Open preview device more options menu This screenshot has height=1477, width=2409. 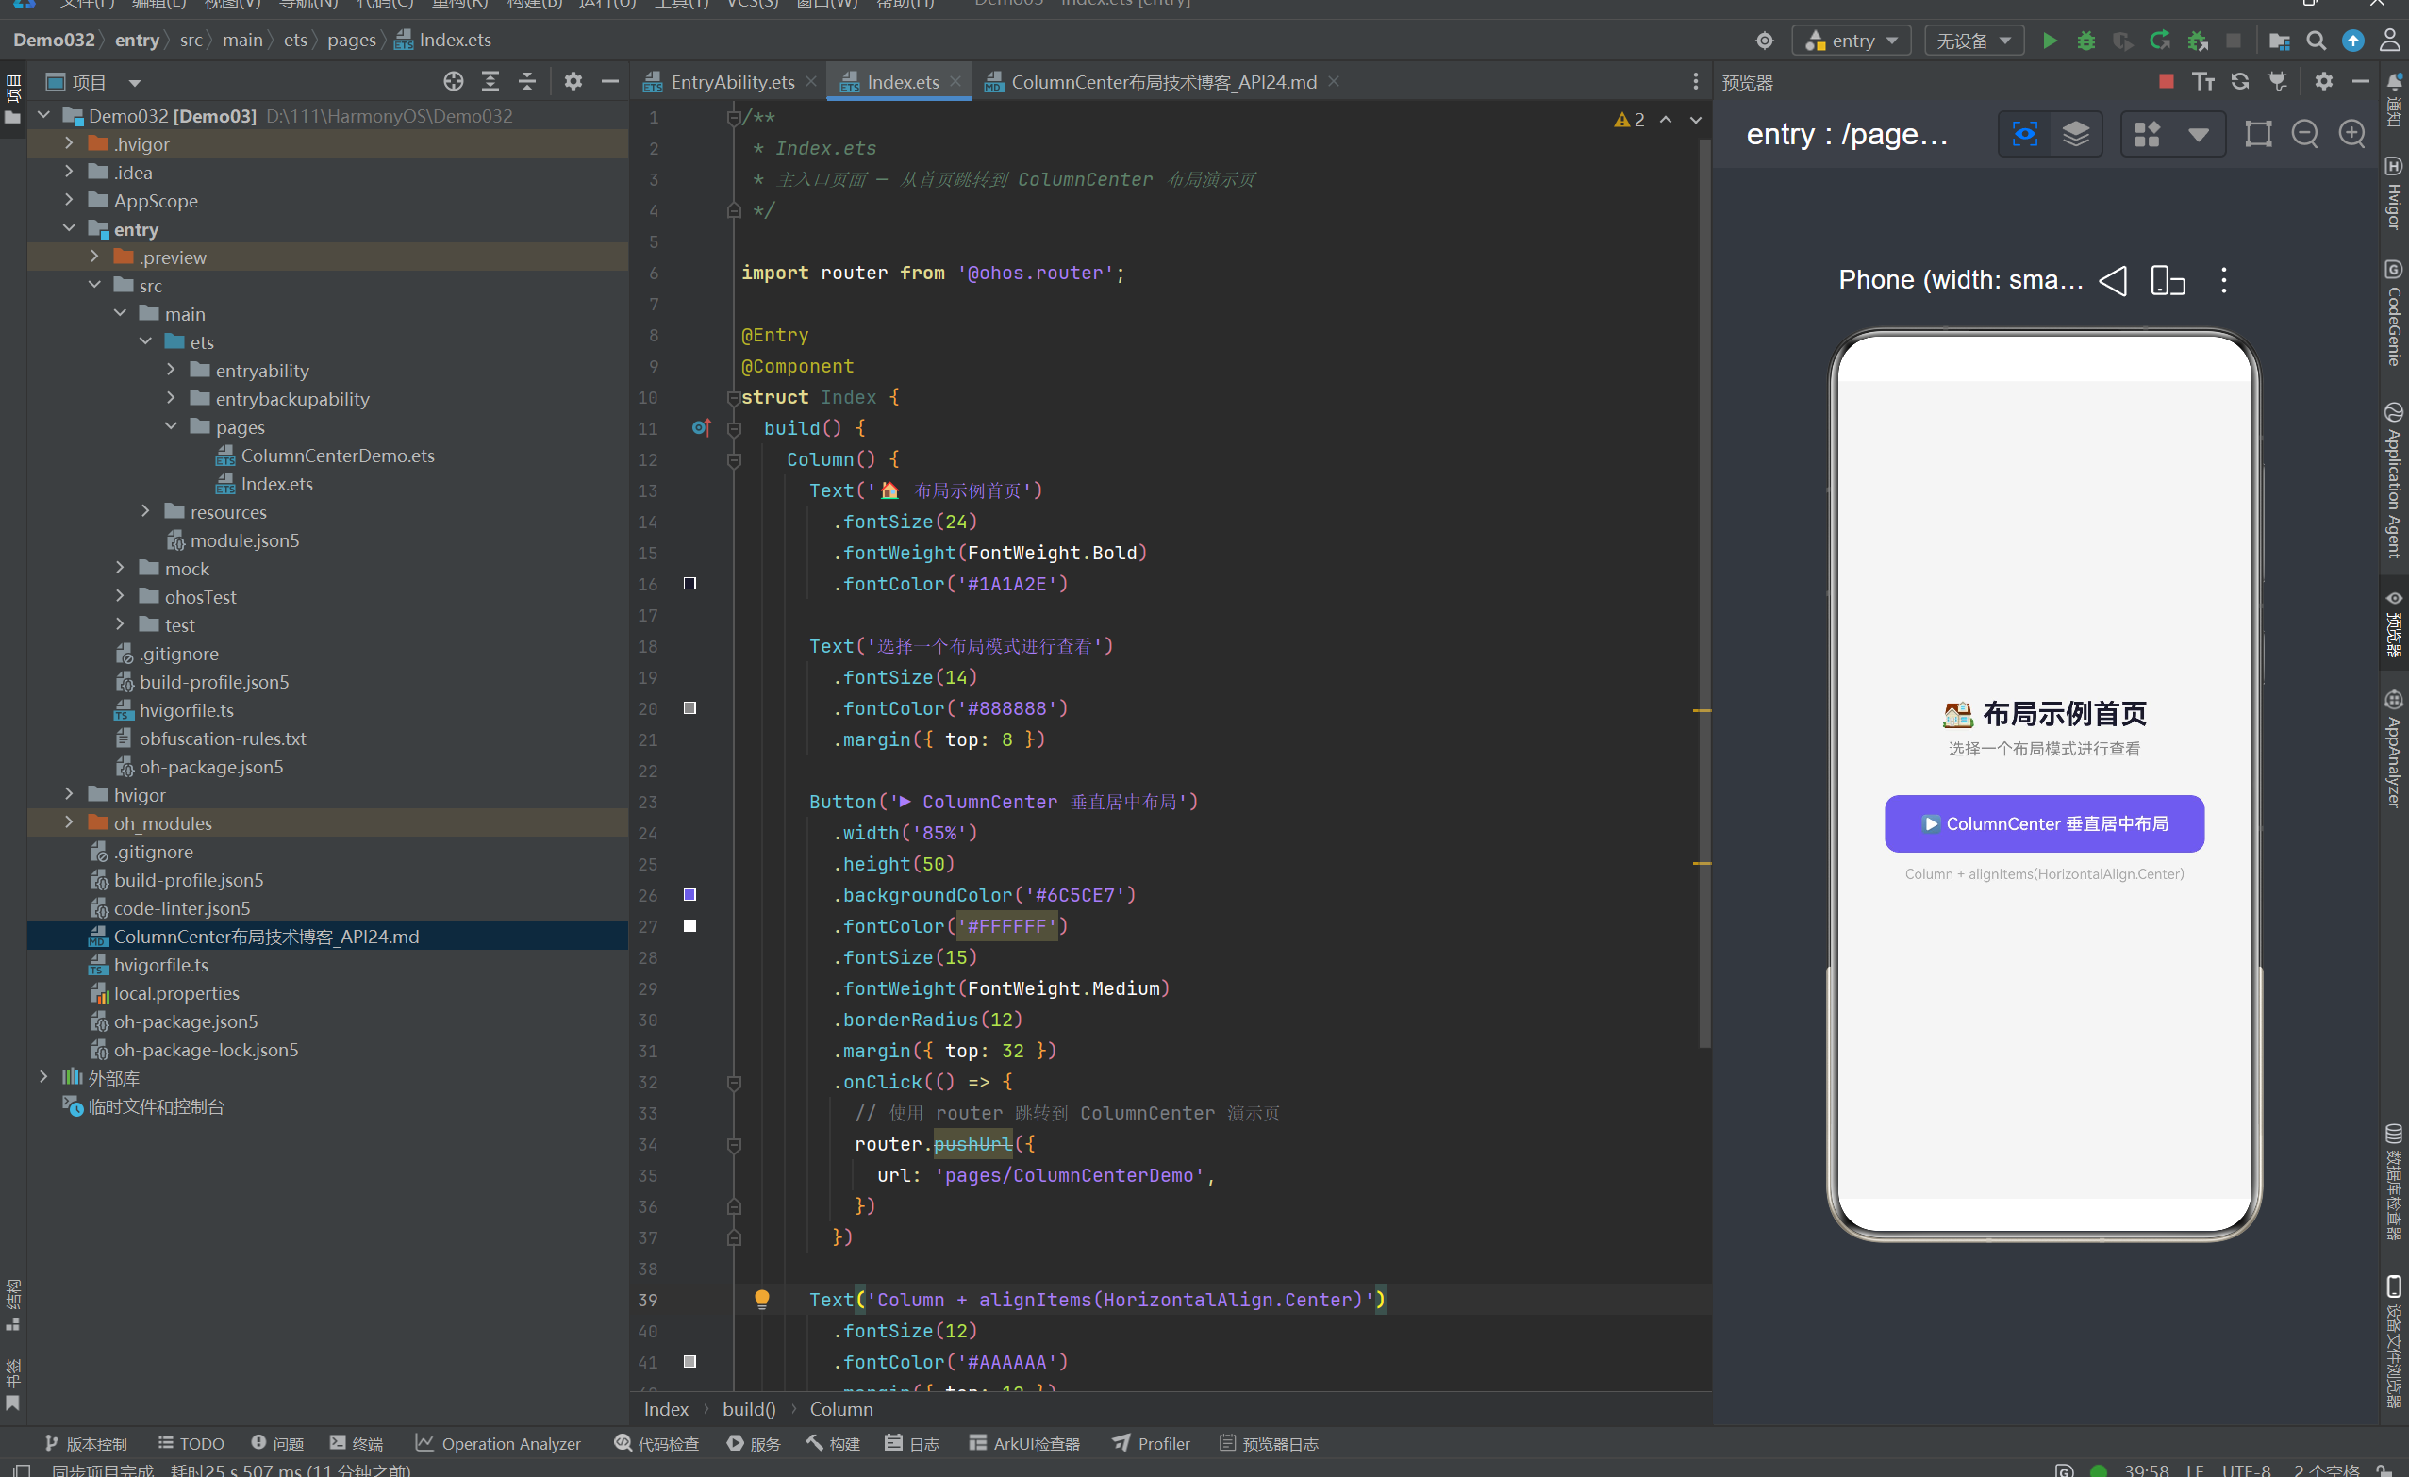2223,280
